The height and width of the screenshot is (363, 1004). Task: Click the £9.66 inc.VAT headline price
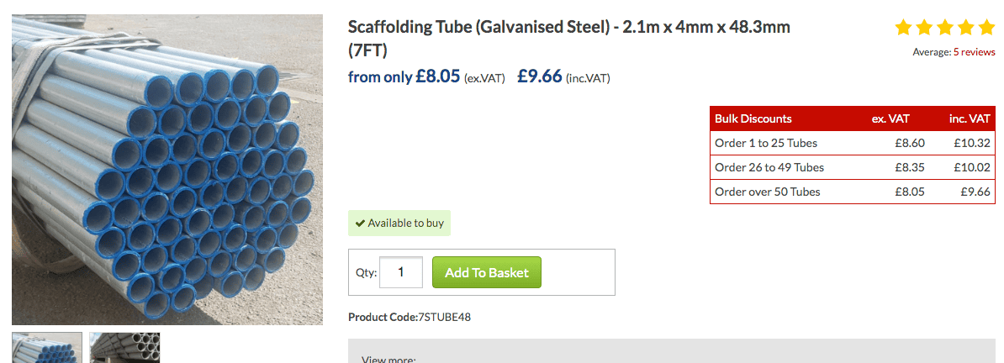540,76
